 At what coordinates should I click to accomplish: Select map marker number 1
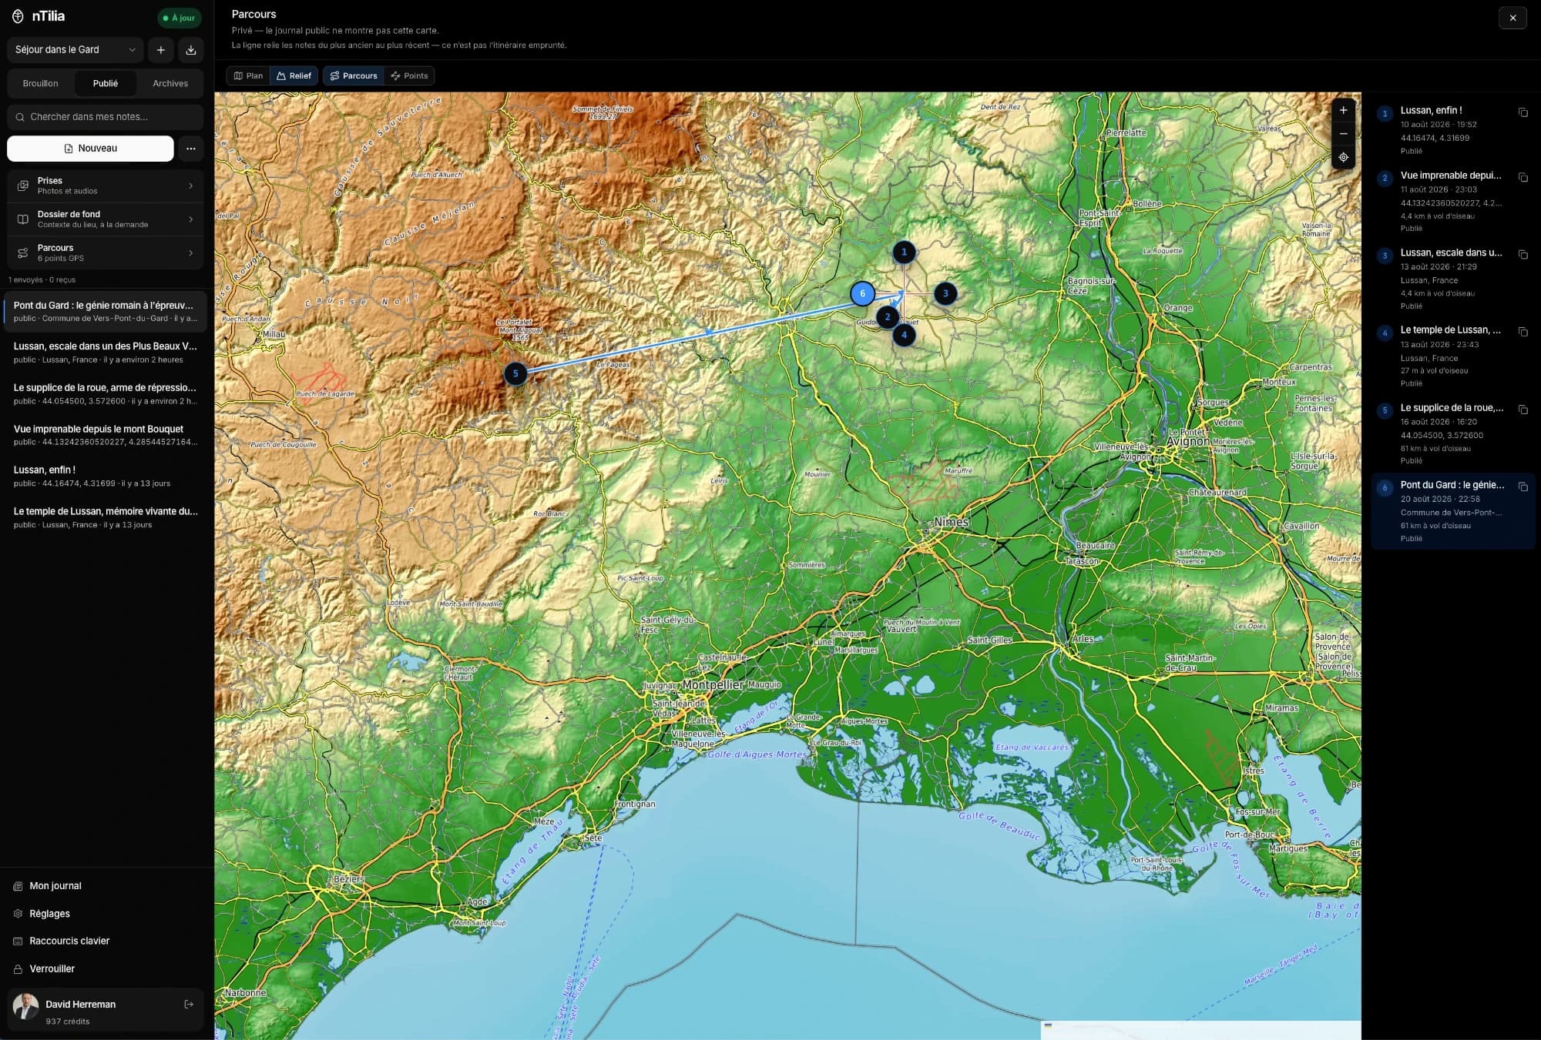click(x=904, y=252)
